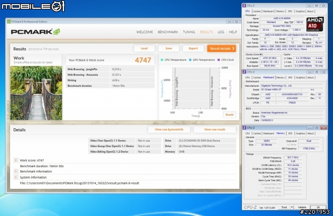Open the TUNING section
Viewport: 333px width, 216px height.
[x=189, y=32]
